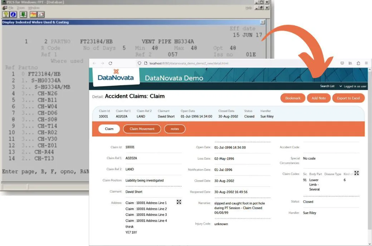
Task: Click postcode YE7 1XY in address
Action: click(x=131, y=232)
